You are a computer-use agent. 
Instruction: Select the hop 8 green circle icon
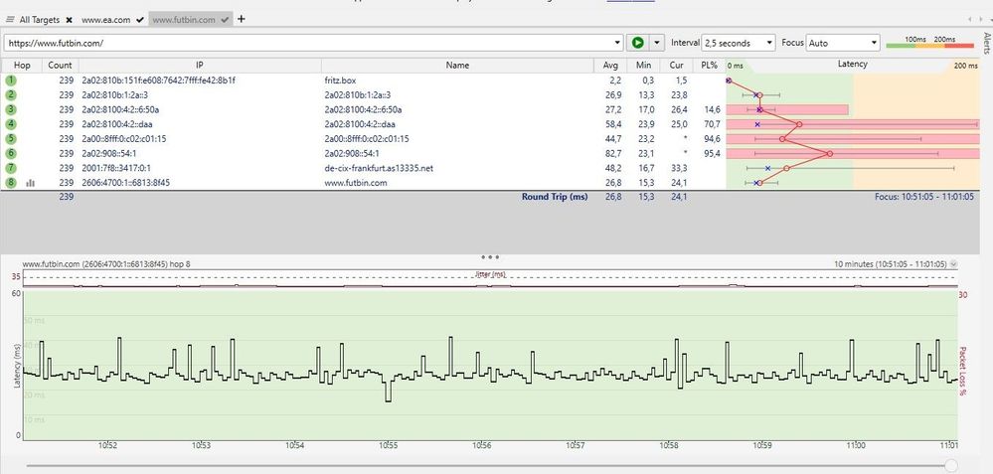coord(11,182)
